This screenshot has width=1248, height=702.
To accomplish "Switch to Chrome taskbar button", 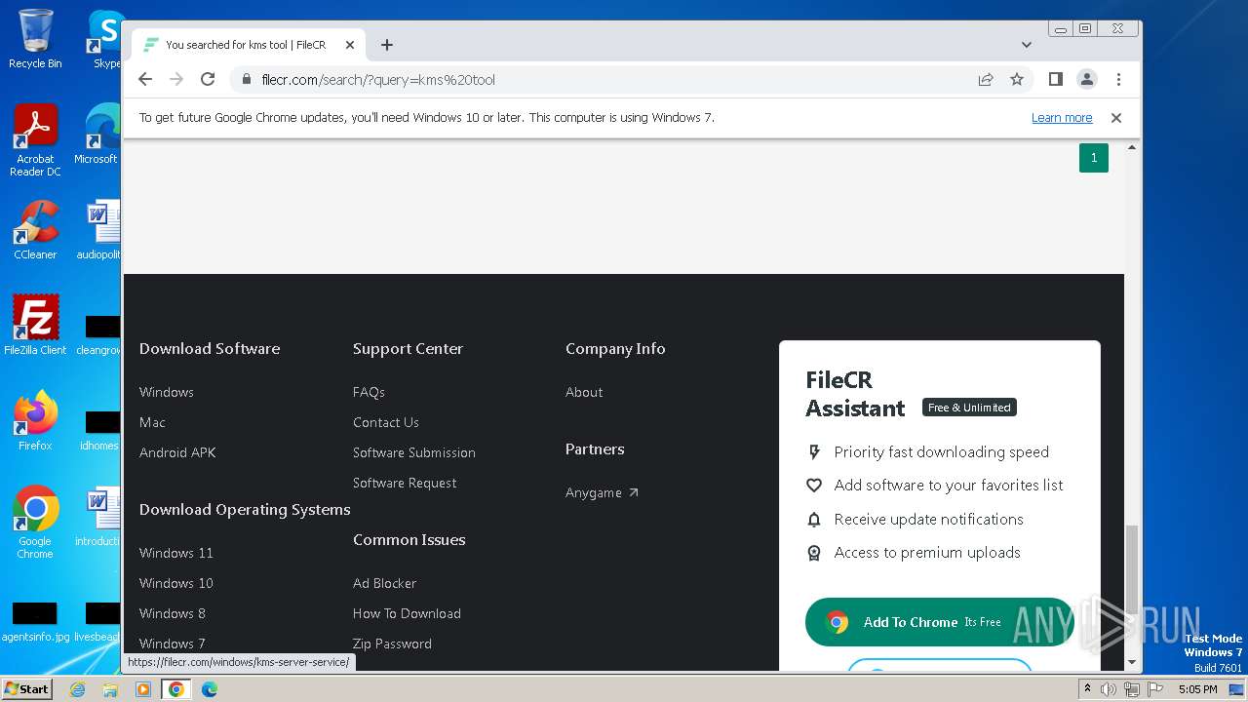I will tap(176, 689).
